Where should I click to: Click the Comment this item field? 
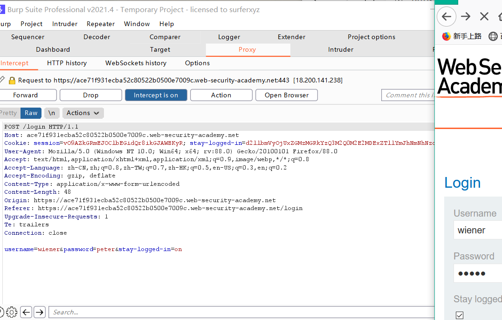[408, 95]
